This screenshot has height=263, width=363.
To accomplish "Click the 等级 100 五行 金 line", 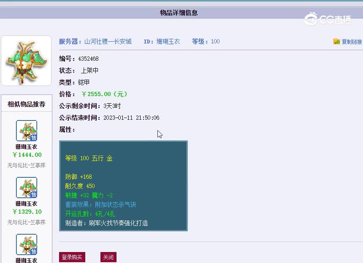I will tap(89, 158).
